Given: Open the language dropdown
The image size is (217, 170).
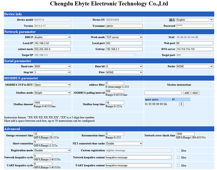Looking at the screenshot, I should (194, 20).
